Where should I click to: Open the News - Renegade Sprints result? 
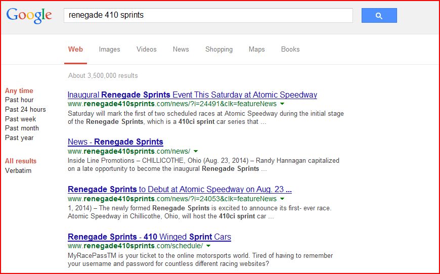115,142
